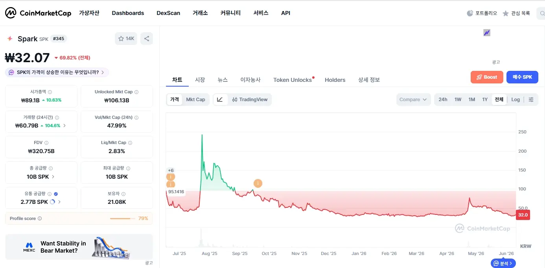Open search magnifier icon

(x=542, y=13)
